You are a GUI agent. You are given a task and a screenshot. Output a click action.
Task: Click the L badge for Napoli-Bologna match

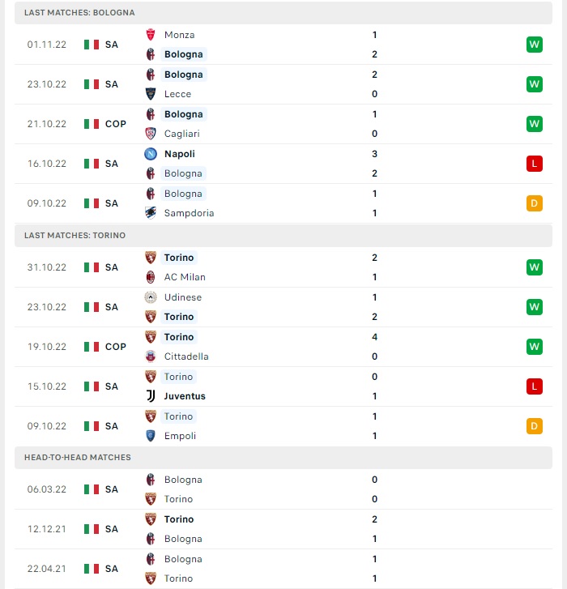[x=535, y=164]
